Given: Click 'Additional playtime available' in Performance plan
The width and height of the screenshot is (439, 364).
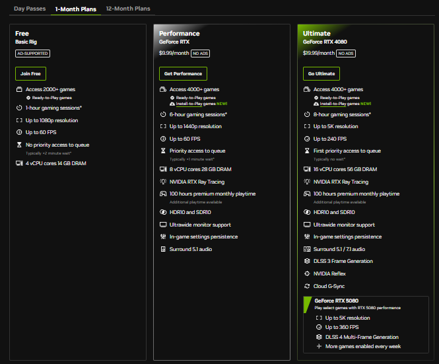Looking at the screenshot, I should (x=195, y=202).
